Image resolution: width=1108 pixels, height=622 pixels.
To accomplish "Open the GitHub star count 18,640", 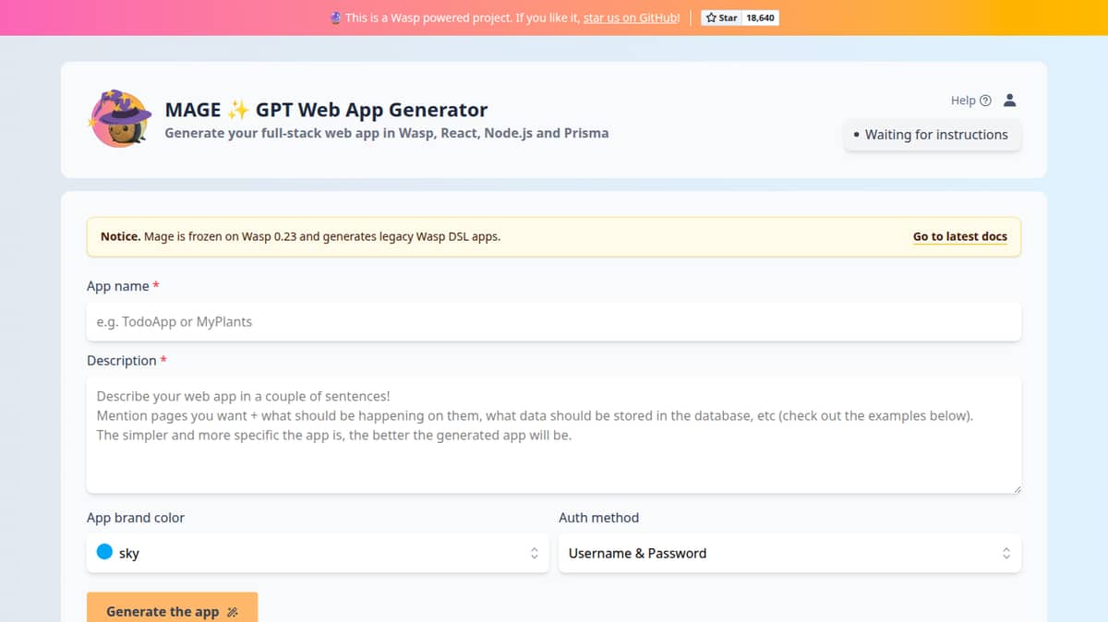I will pos(761,18).
